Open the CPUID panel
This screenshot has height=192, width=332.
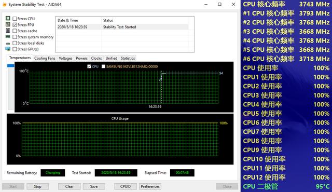(x=126, y=186)
